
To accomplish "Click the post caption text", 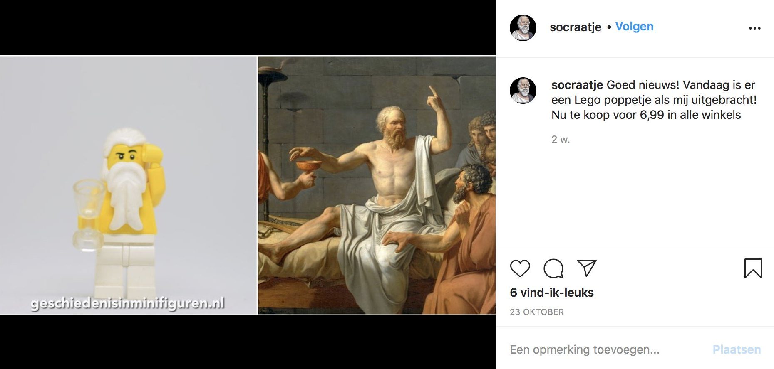I will [x=654, y=100].
